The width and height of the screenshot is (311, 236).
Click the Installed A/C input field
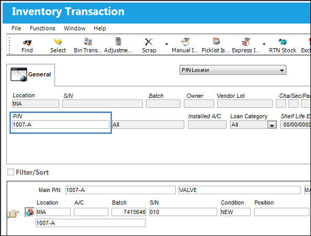pos(207,125)
